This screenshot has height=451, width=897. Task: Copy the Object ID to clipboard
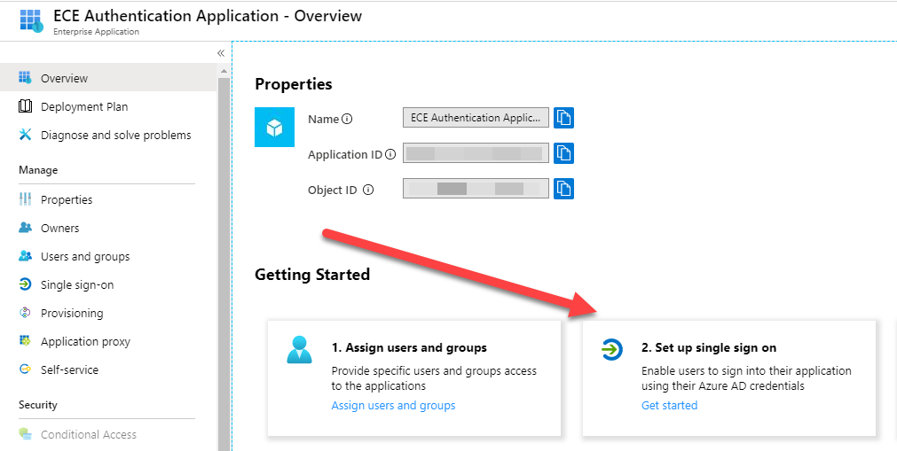coord(564,189)
